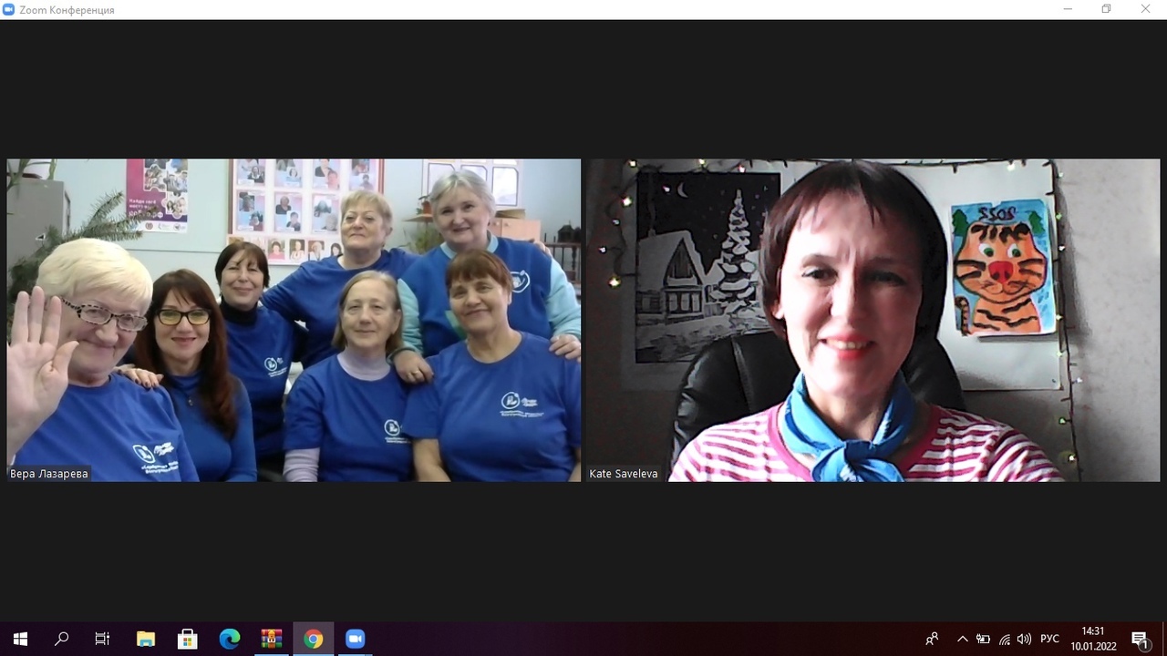The height and width of the screenshot is (656, 1167).
Task: Open the Action Center notifications icon
Action: coord(1140,639)
